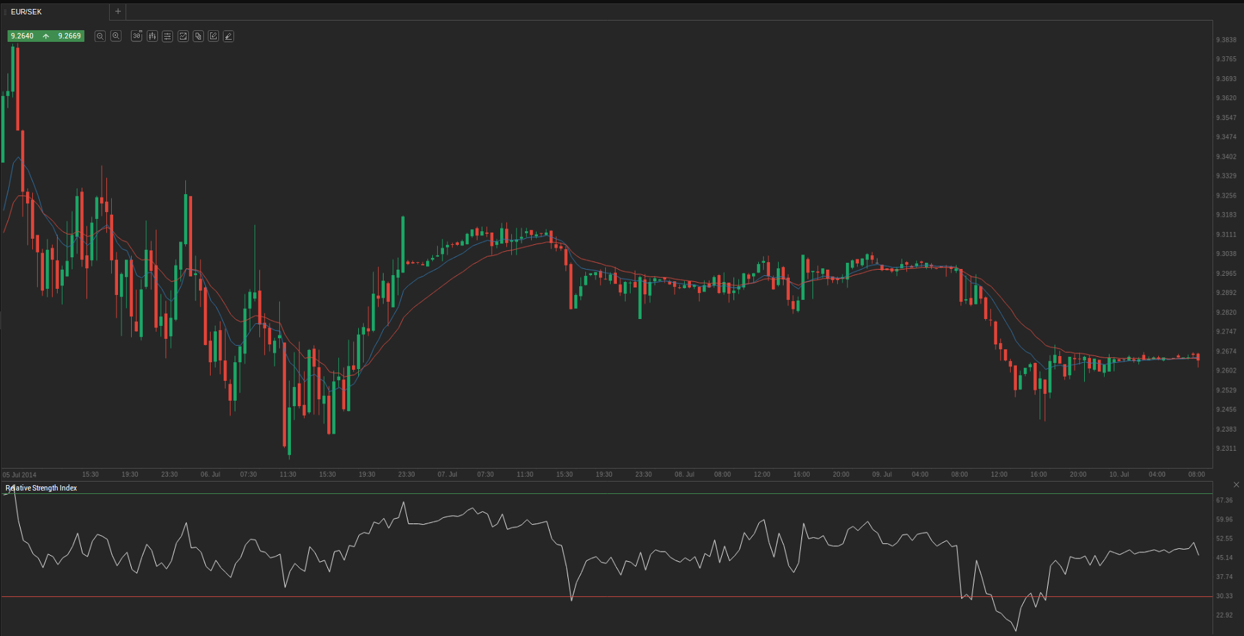Add a new chart tab with plus
Image resolution: width=1244 pixels, height=636 pixels.
click(118, 11)
